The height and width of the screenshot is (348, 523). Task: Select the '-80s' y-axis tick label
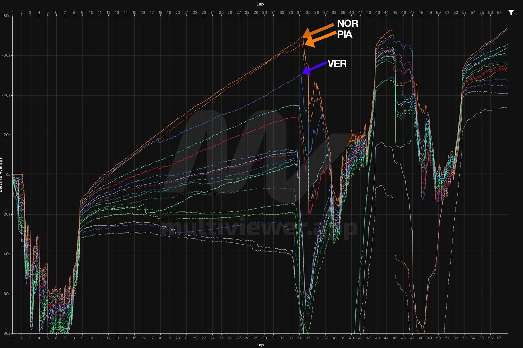point(6,16)
